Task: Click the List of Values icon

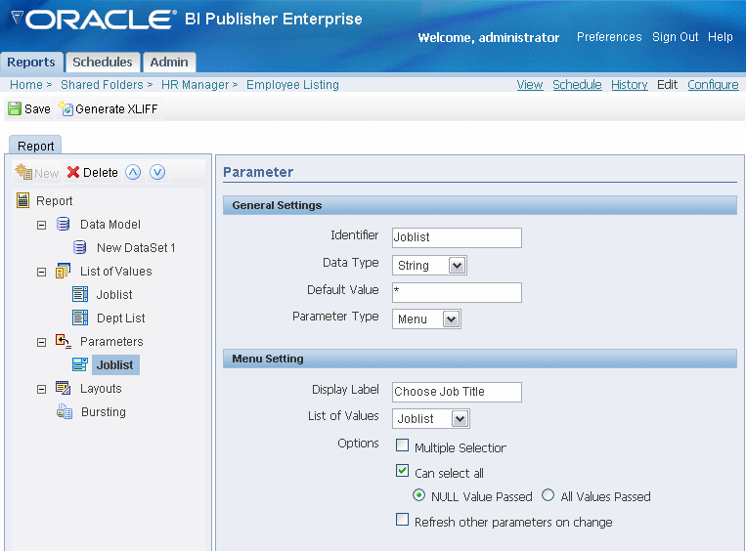Action: (63, 271)
